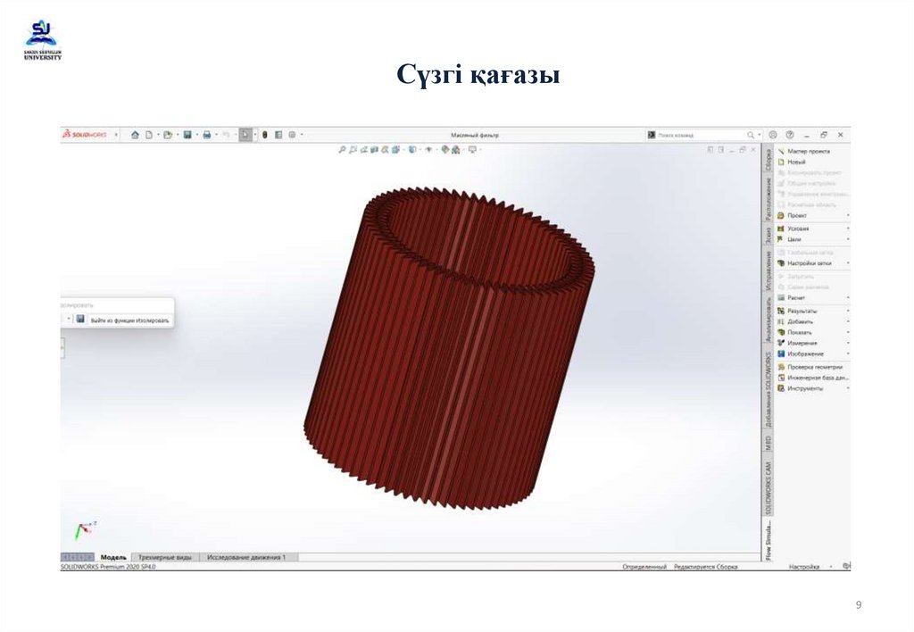The height and width of the screenshot is (632, 914).
Task: Toggle the Select arrow tool state
Action: tap(245, 134)
